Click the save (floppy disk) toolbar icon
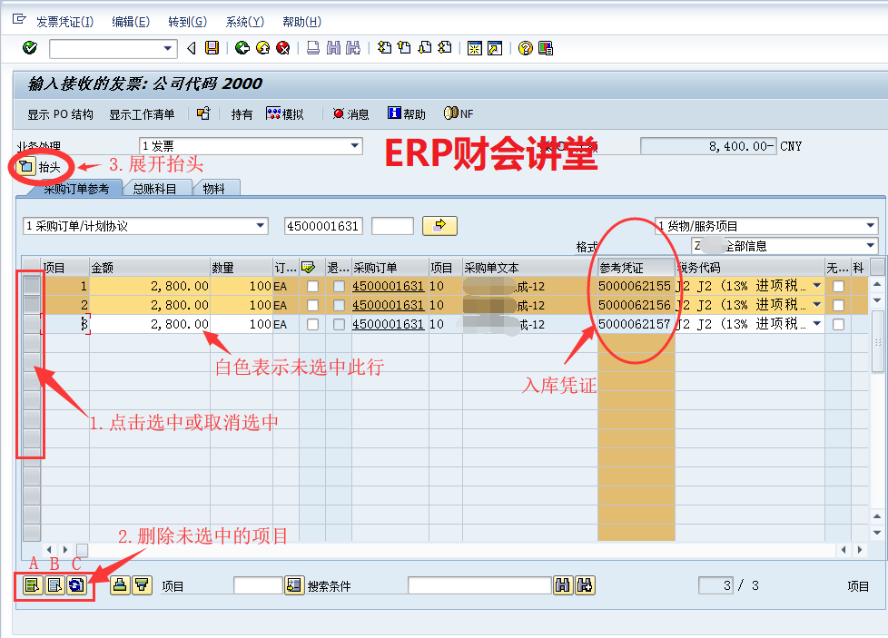 [212, 48]
